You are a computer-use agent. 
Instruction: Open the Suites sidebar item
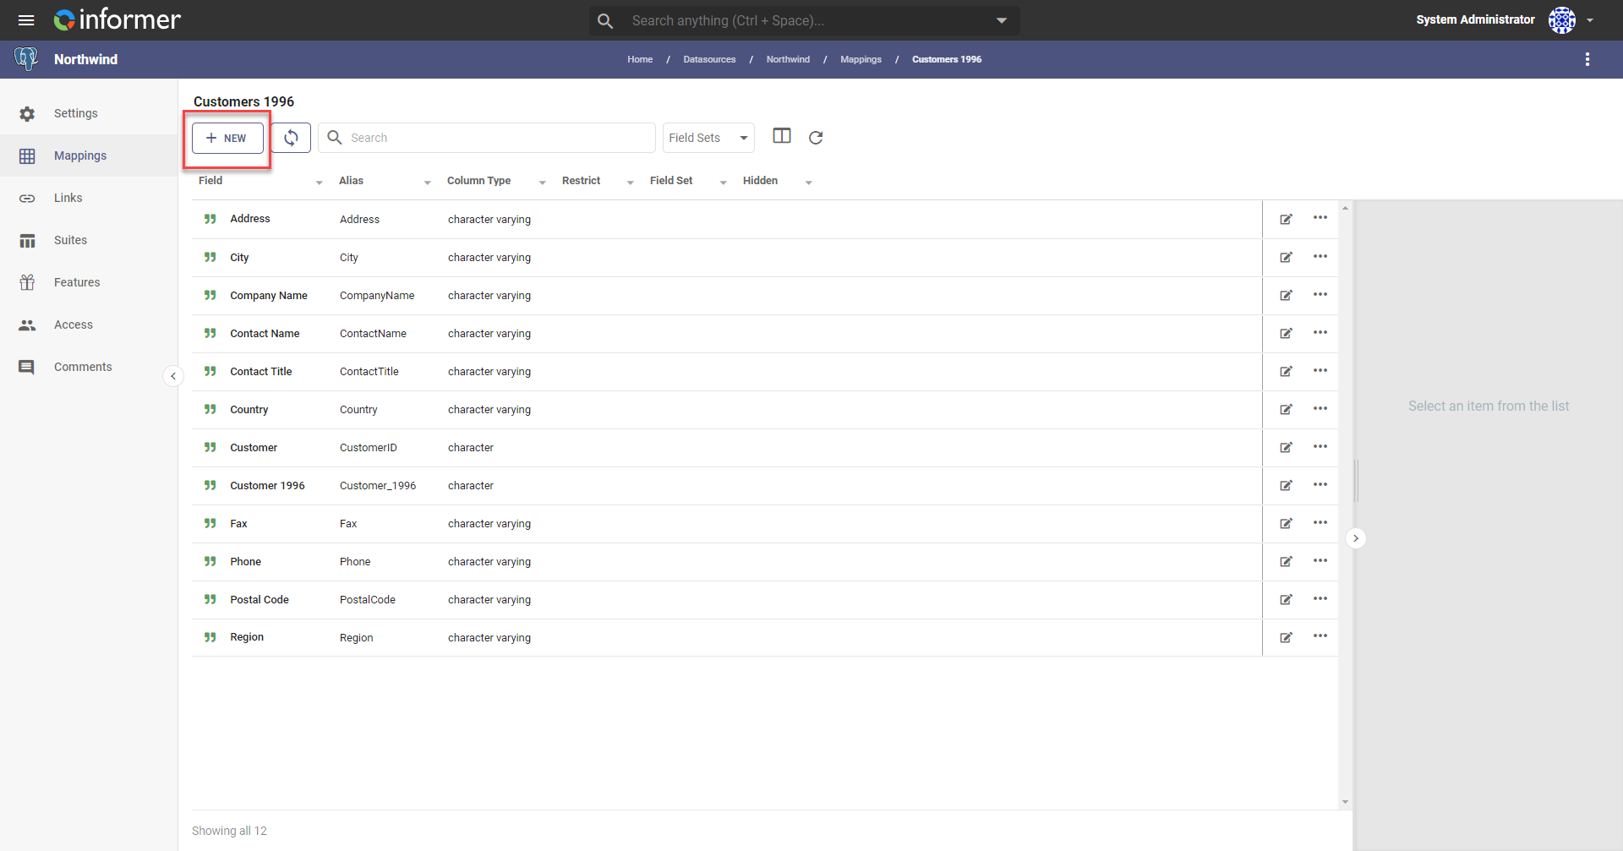[x=89, y=240]
